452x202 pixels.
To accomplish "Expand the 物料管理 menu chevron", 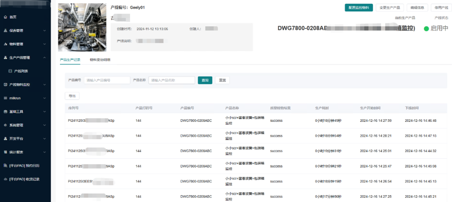I will point(44,44).
